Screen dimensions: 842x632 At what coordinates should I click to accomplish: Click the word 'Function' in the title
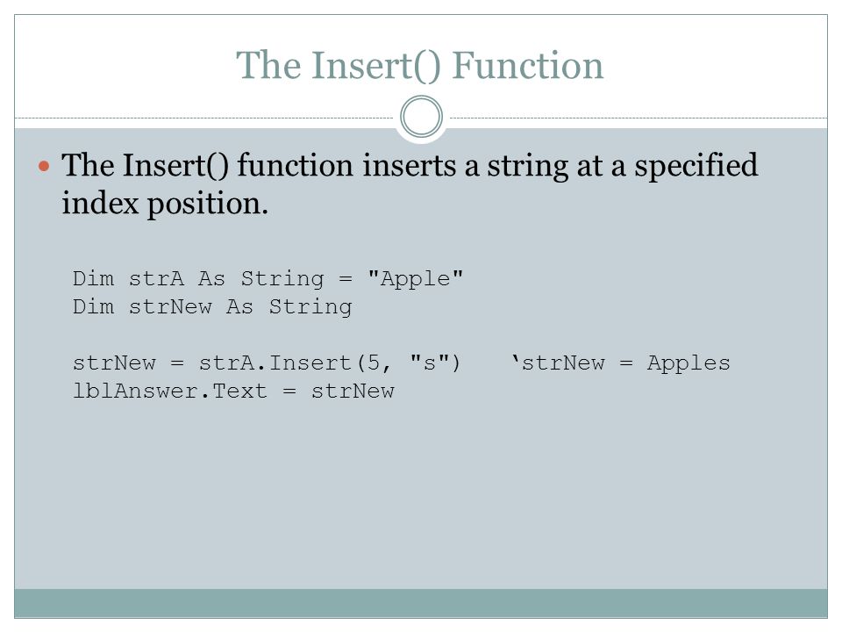pos(528,66)
